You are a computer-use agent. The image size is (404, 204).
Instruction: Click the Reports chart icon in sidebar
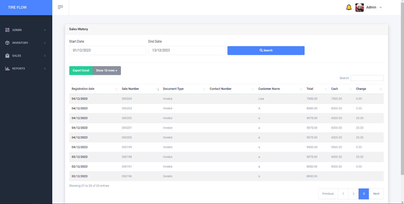tap(7, 68)
